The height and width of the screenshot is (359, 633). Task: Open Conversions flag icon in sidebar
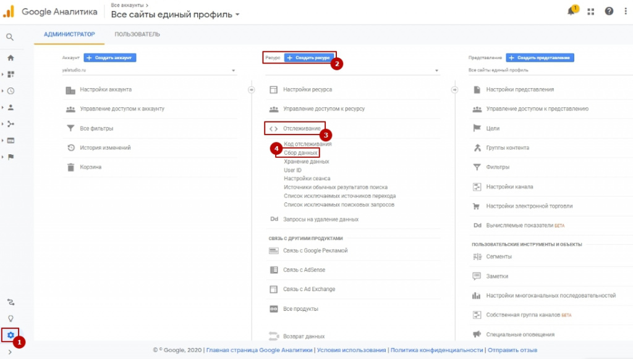[x=11, y=157]
